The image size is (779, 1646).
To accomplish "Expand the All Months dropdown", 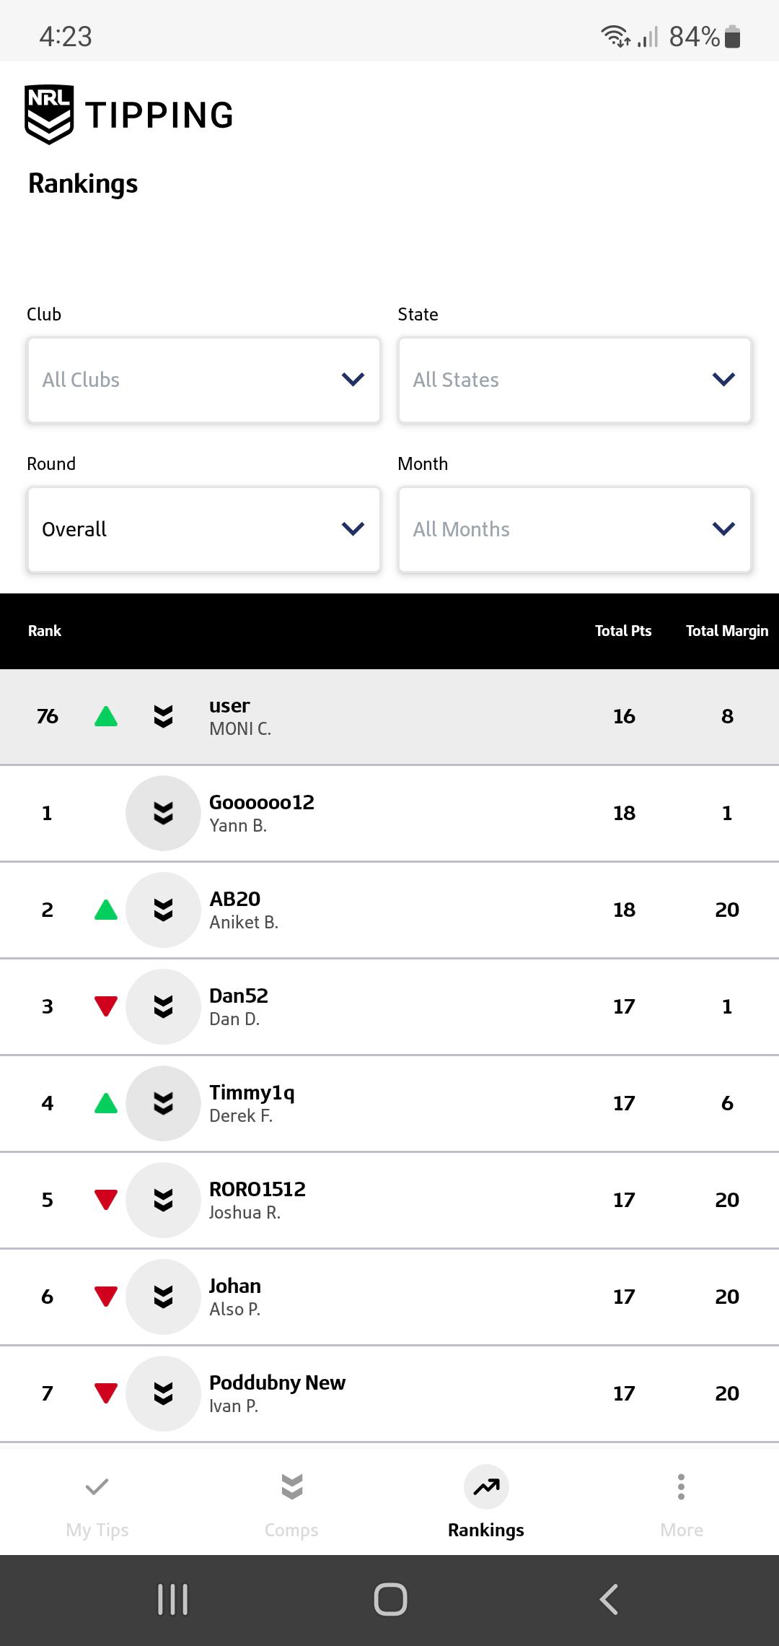I will [x=575, y=529].
